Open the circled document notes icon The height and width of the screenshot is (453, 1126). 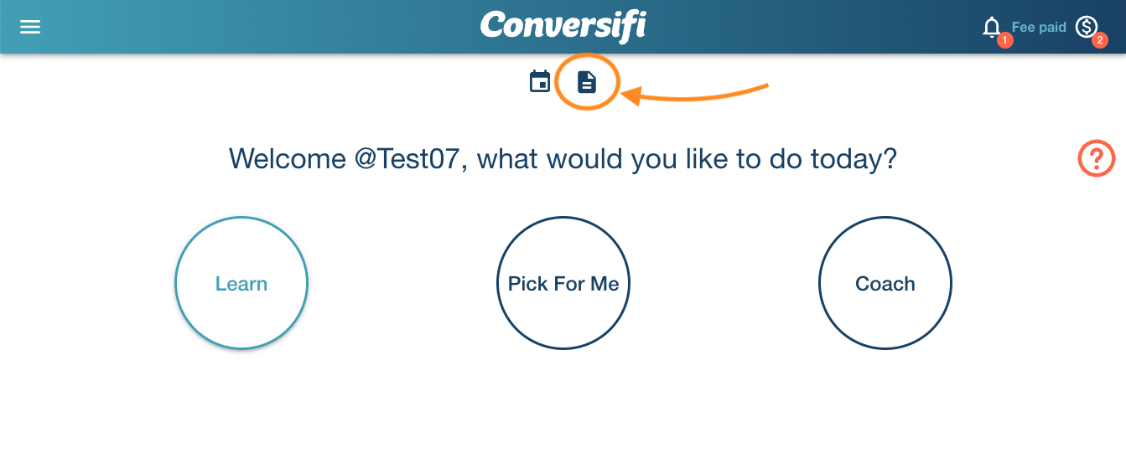pyautogui.click(x=587, y=81)
